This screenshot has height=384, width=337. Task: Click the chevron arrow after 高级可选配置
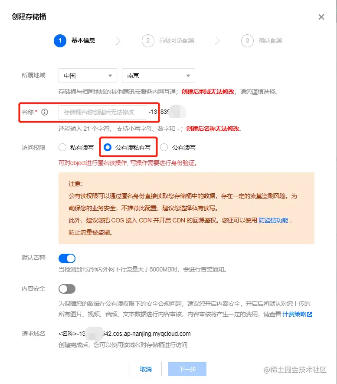click(x=217, y=41)
